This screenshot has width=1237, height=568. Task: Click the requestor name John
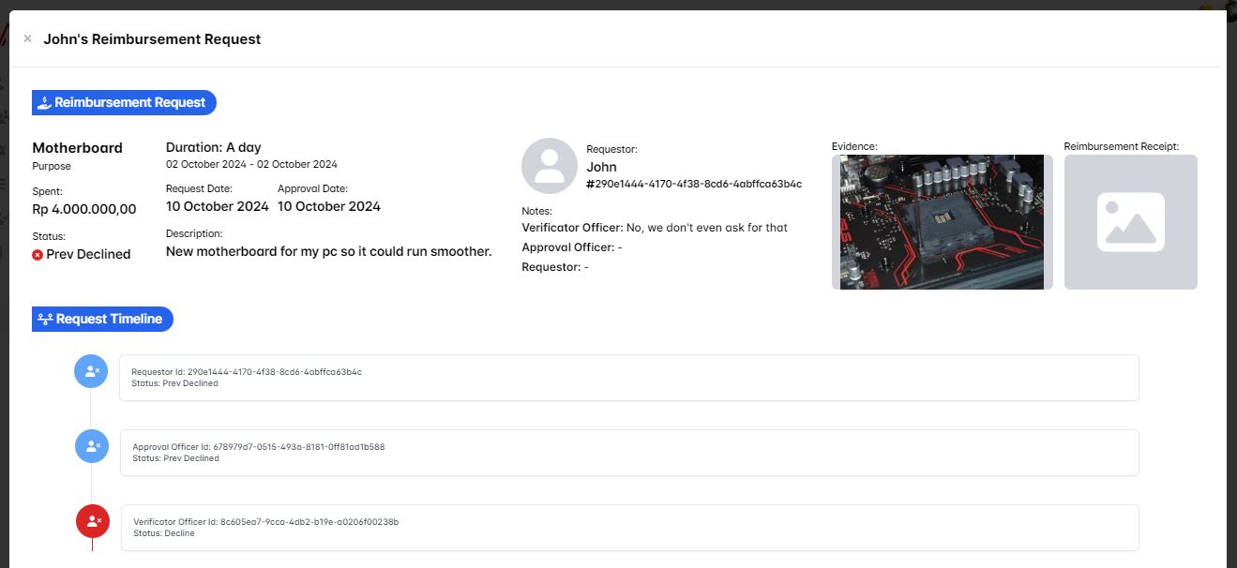click(x=601, y=167)
